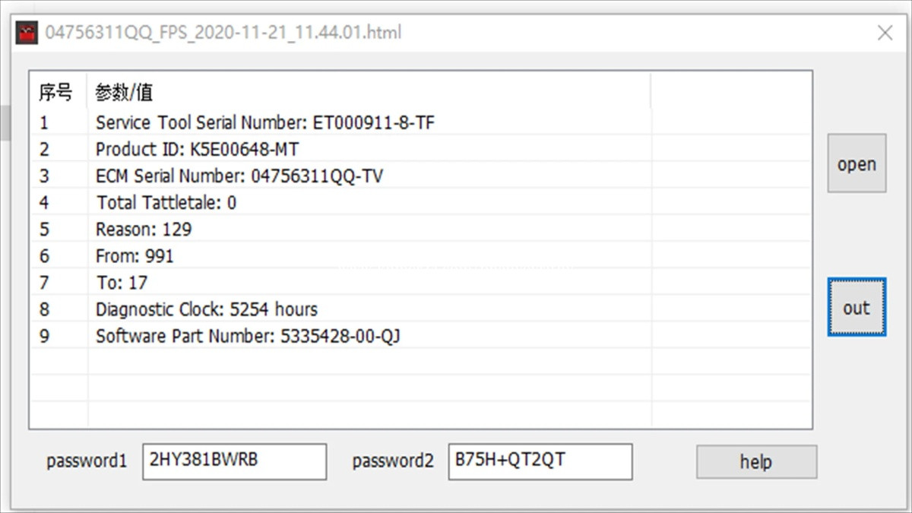The image size is (912, 513).
Task: Focus the password2 input field
Action: point(540,461)
